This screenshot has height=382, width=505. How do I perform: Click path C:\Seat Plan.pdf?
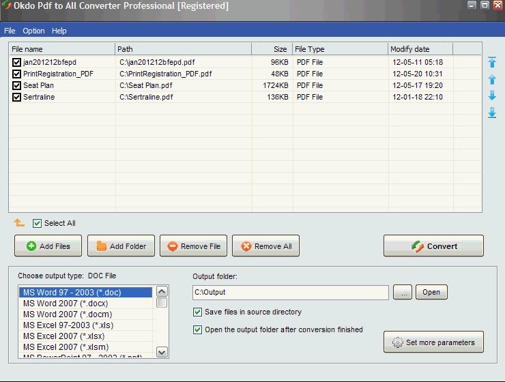pyautogui.click(x=146, y=85)
